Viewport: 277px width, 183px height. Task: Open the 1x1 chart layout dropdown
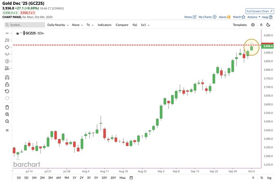(x=145, y=25)
